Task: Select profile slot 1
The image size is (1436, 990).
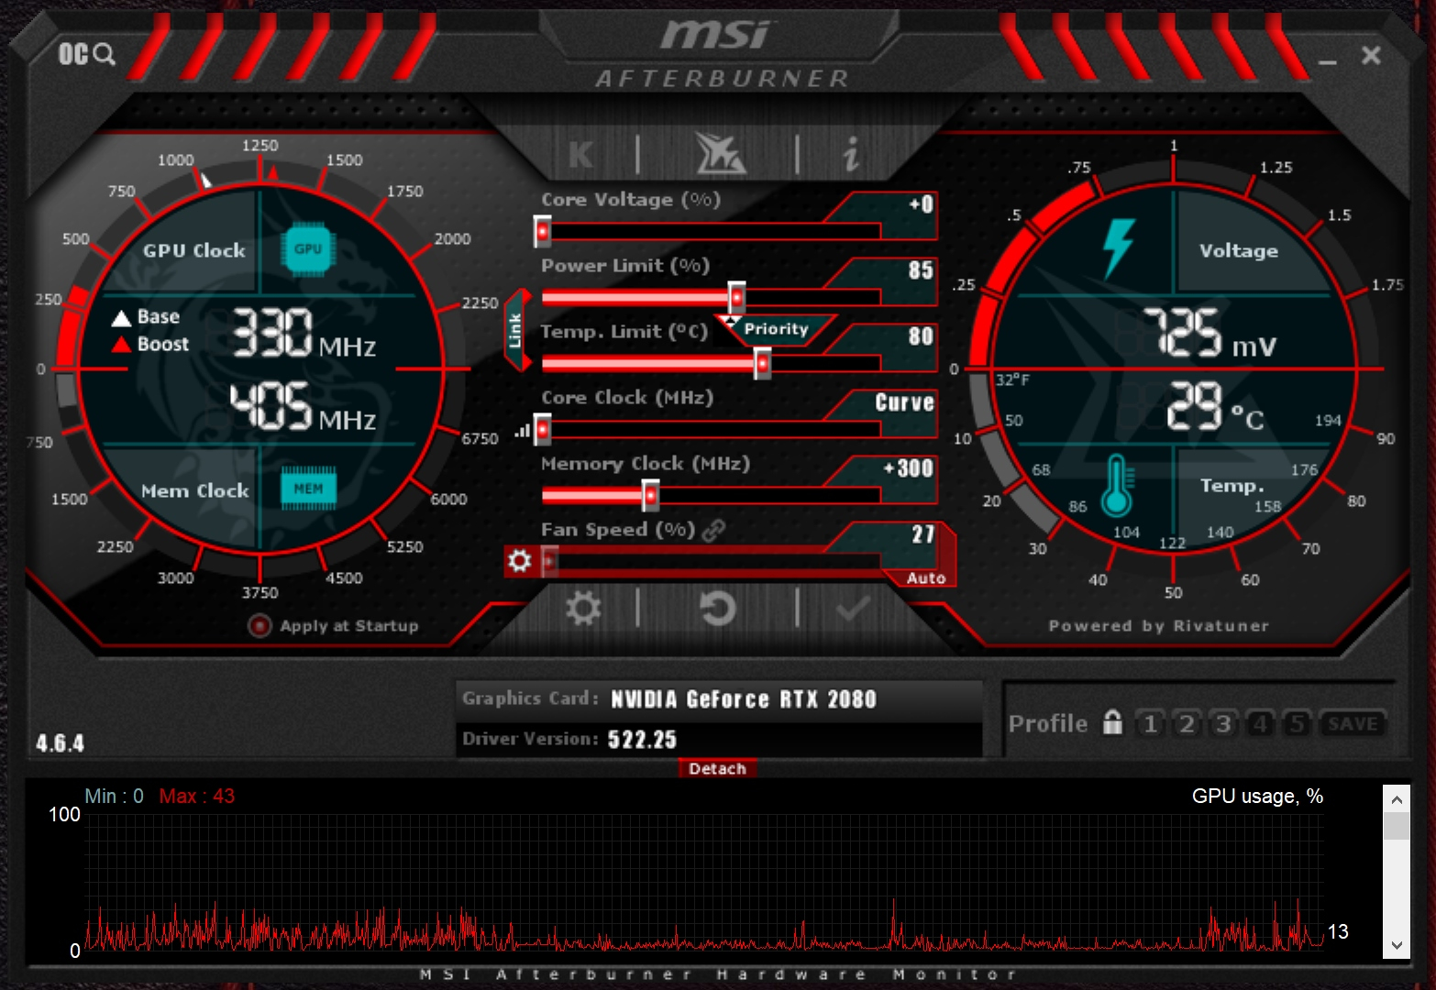Action: pos(1150,724)
